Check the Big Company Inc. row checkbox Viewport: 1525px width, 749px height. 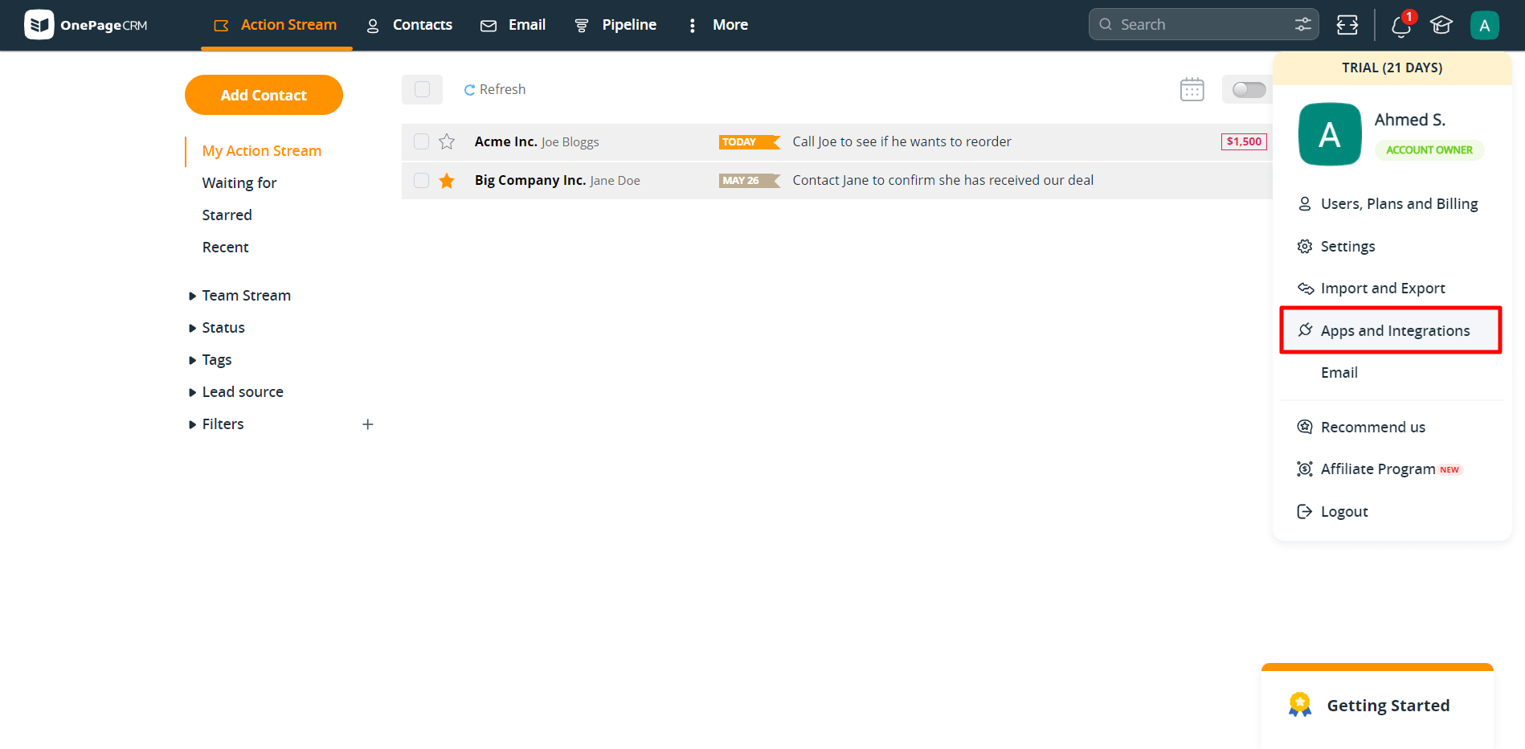pyautogui.click(x=421, y=181)
